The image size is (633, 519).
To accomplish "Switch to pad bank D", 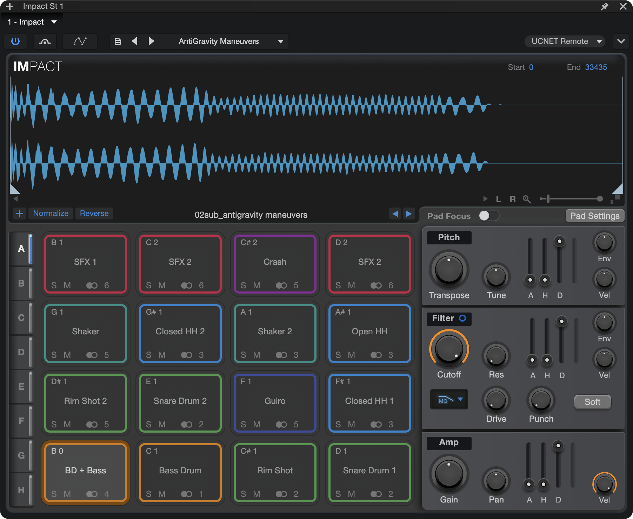I will pyautogui.click(x=21, y=352).
